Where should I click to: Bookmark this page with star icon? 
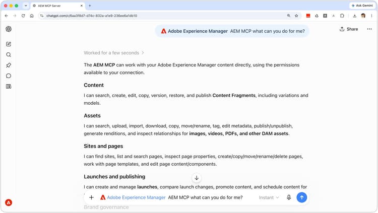[x=296, y=16]
